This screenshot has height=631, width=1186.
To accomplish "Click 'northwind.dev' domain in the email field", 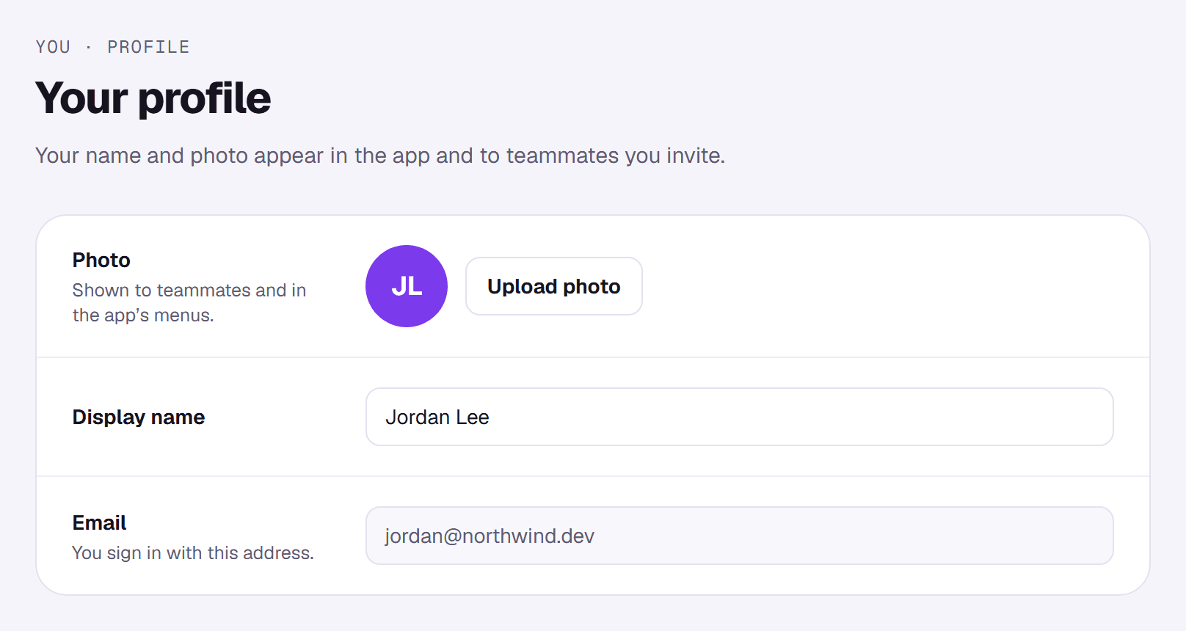I will tap(528, 536).
